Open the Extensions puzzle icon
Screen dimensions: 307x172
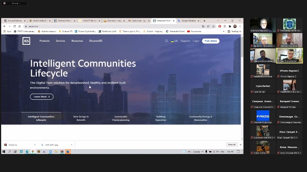(229, 26)
